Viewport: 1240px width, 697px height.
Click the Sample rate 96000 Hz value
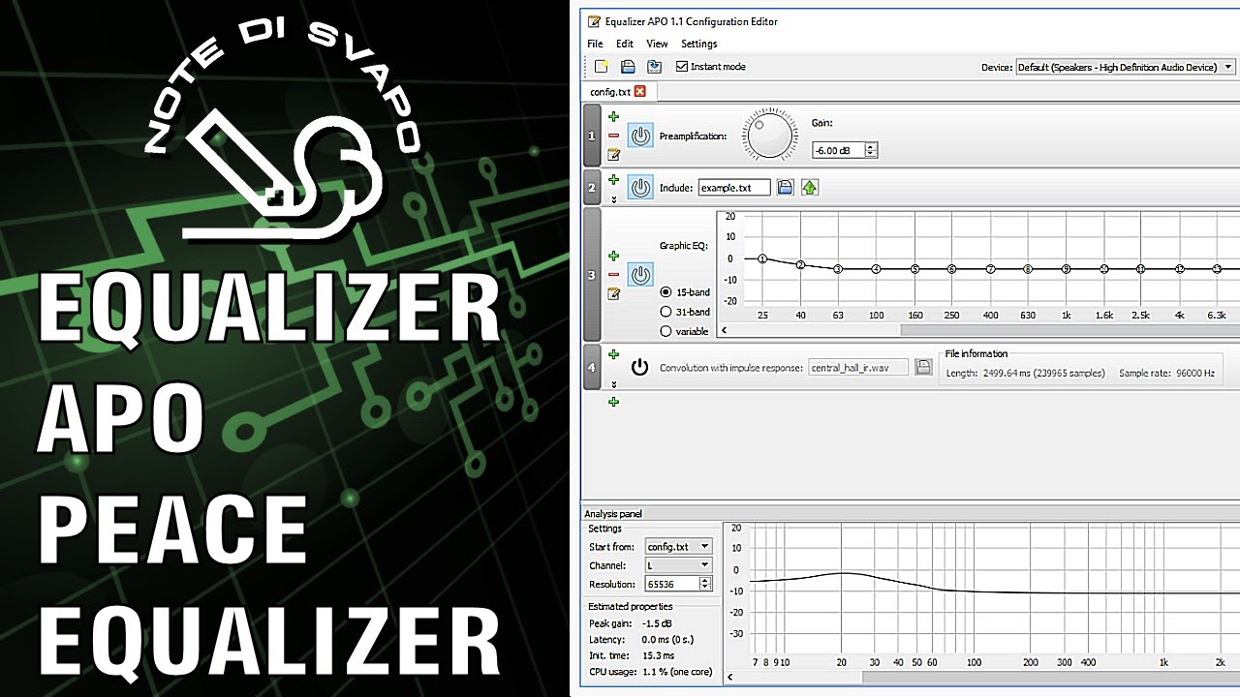coord(1193,373)
